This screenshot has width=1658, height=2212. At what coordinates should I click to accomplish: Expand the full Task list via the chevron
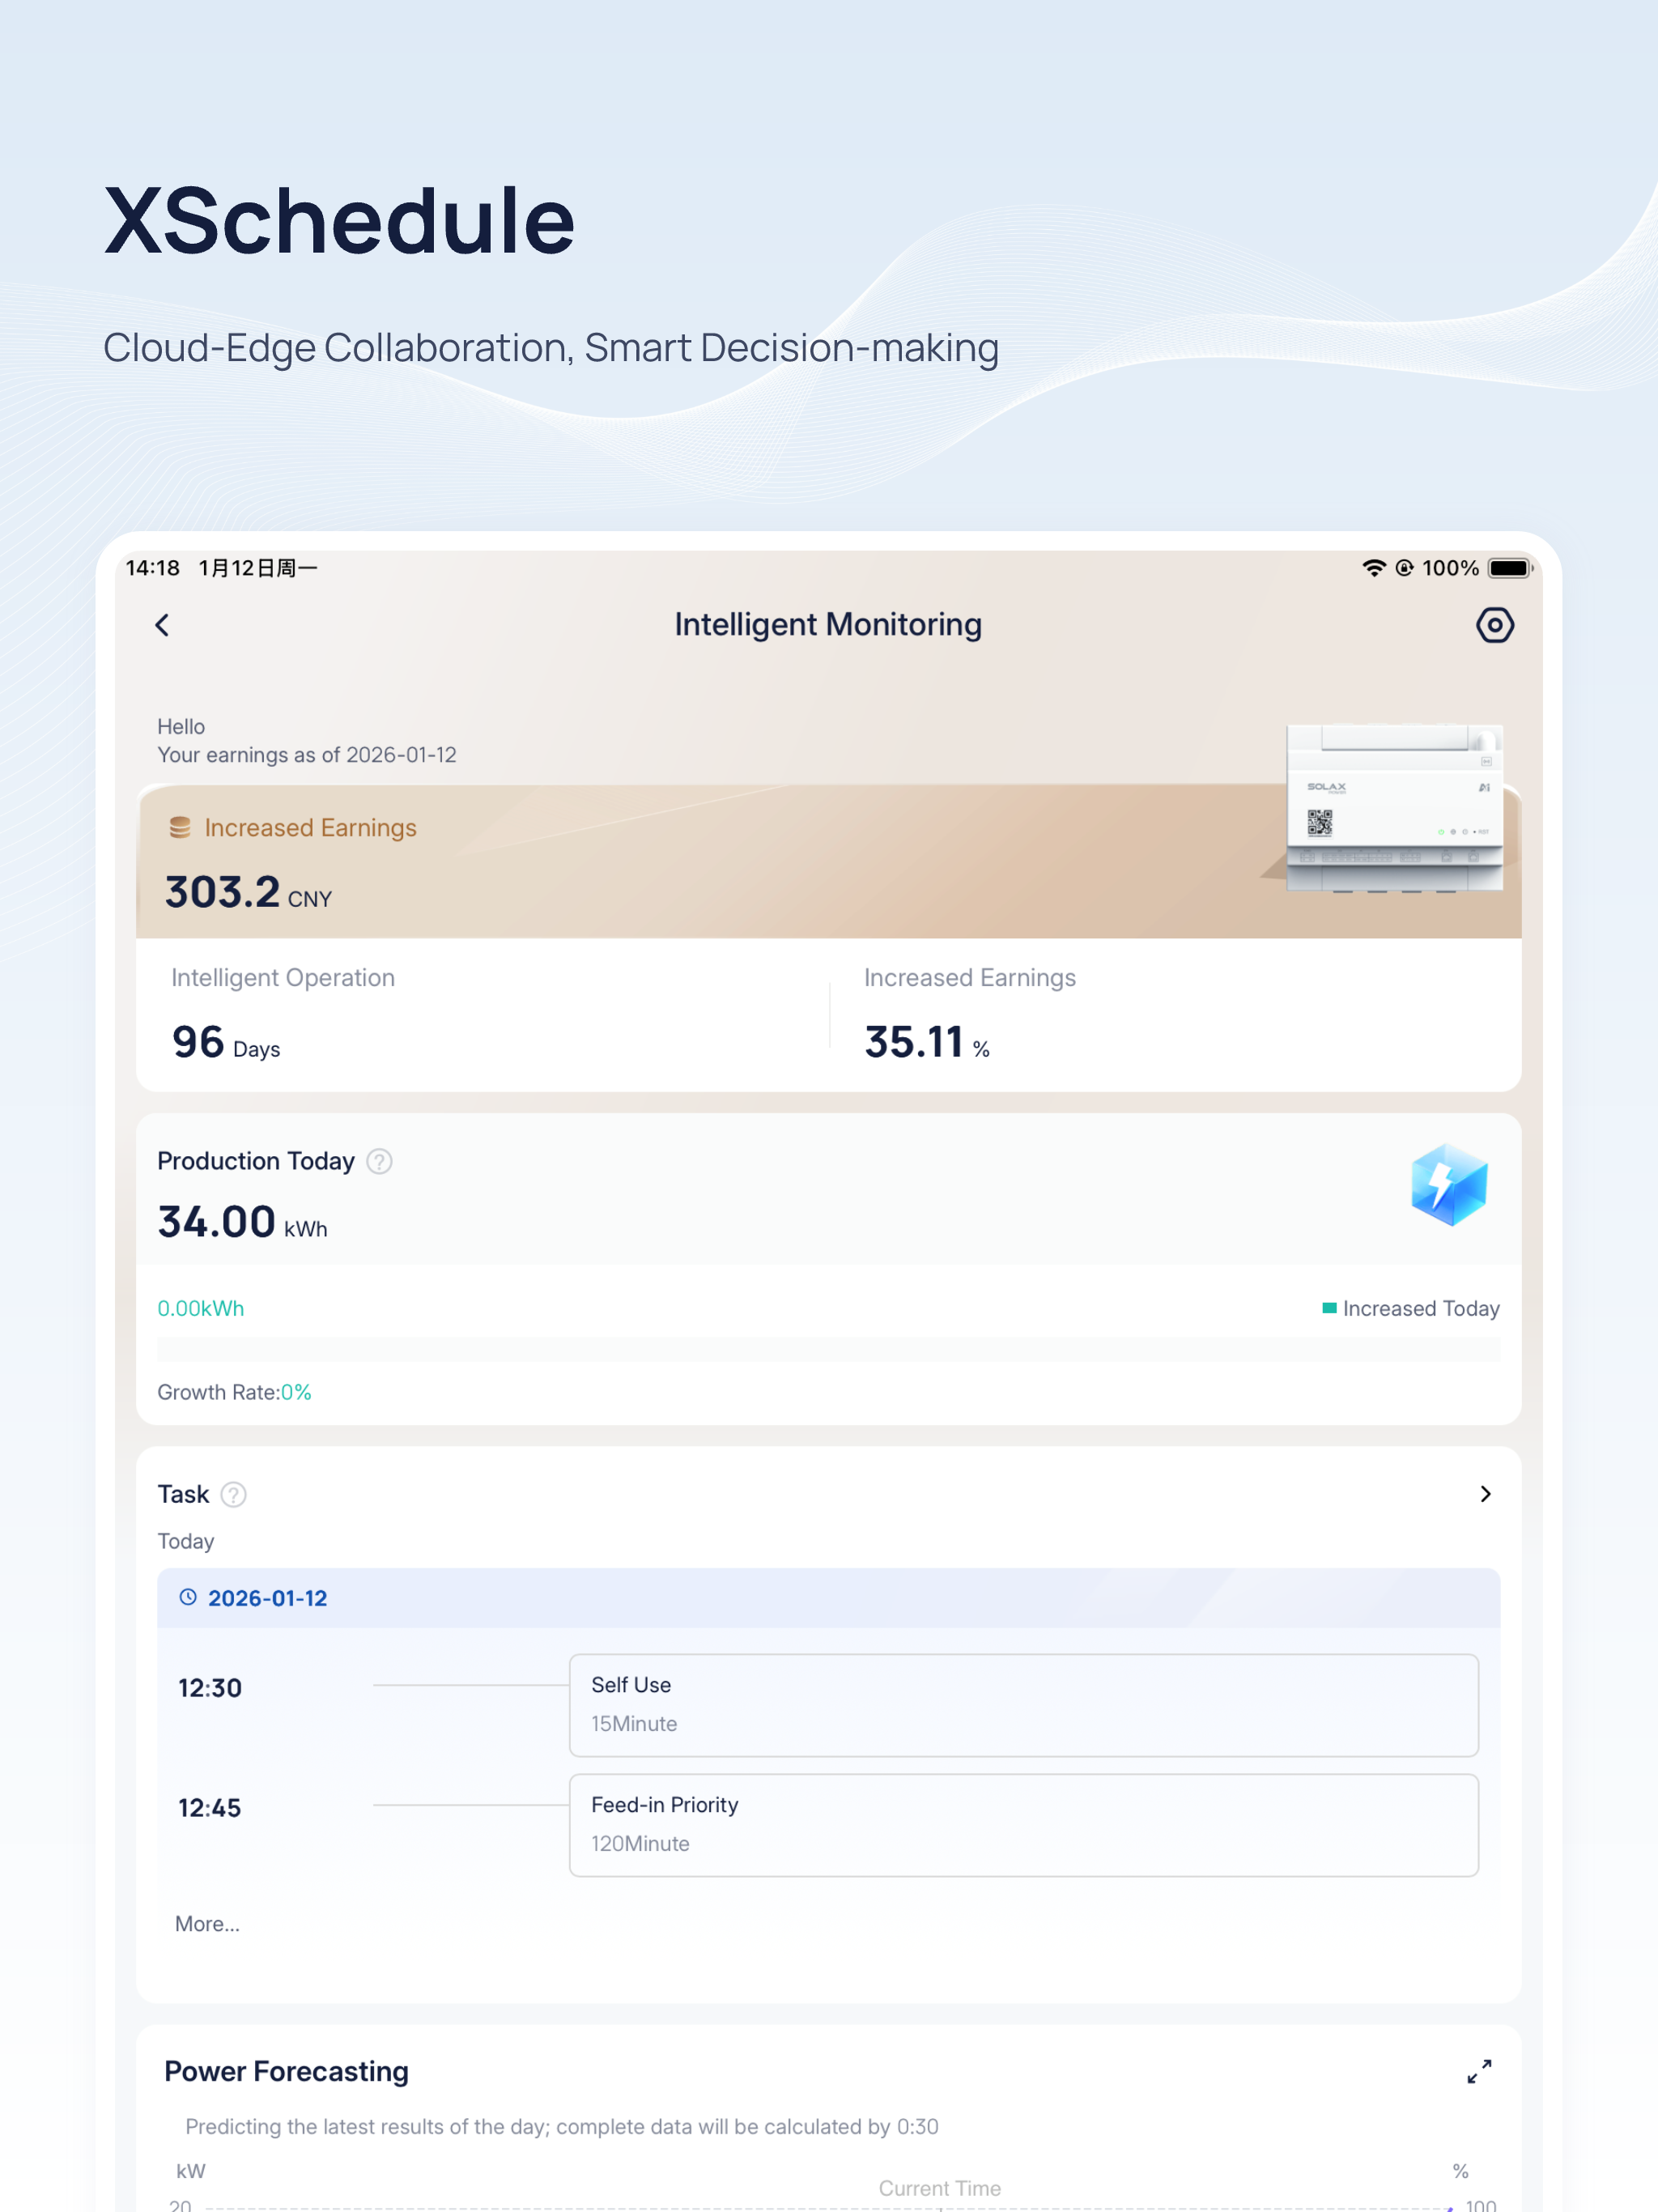[x=1486, y=1494]
